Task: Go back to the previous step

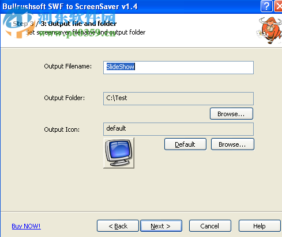Action: tap(118, 226)
